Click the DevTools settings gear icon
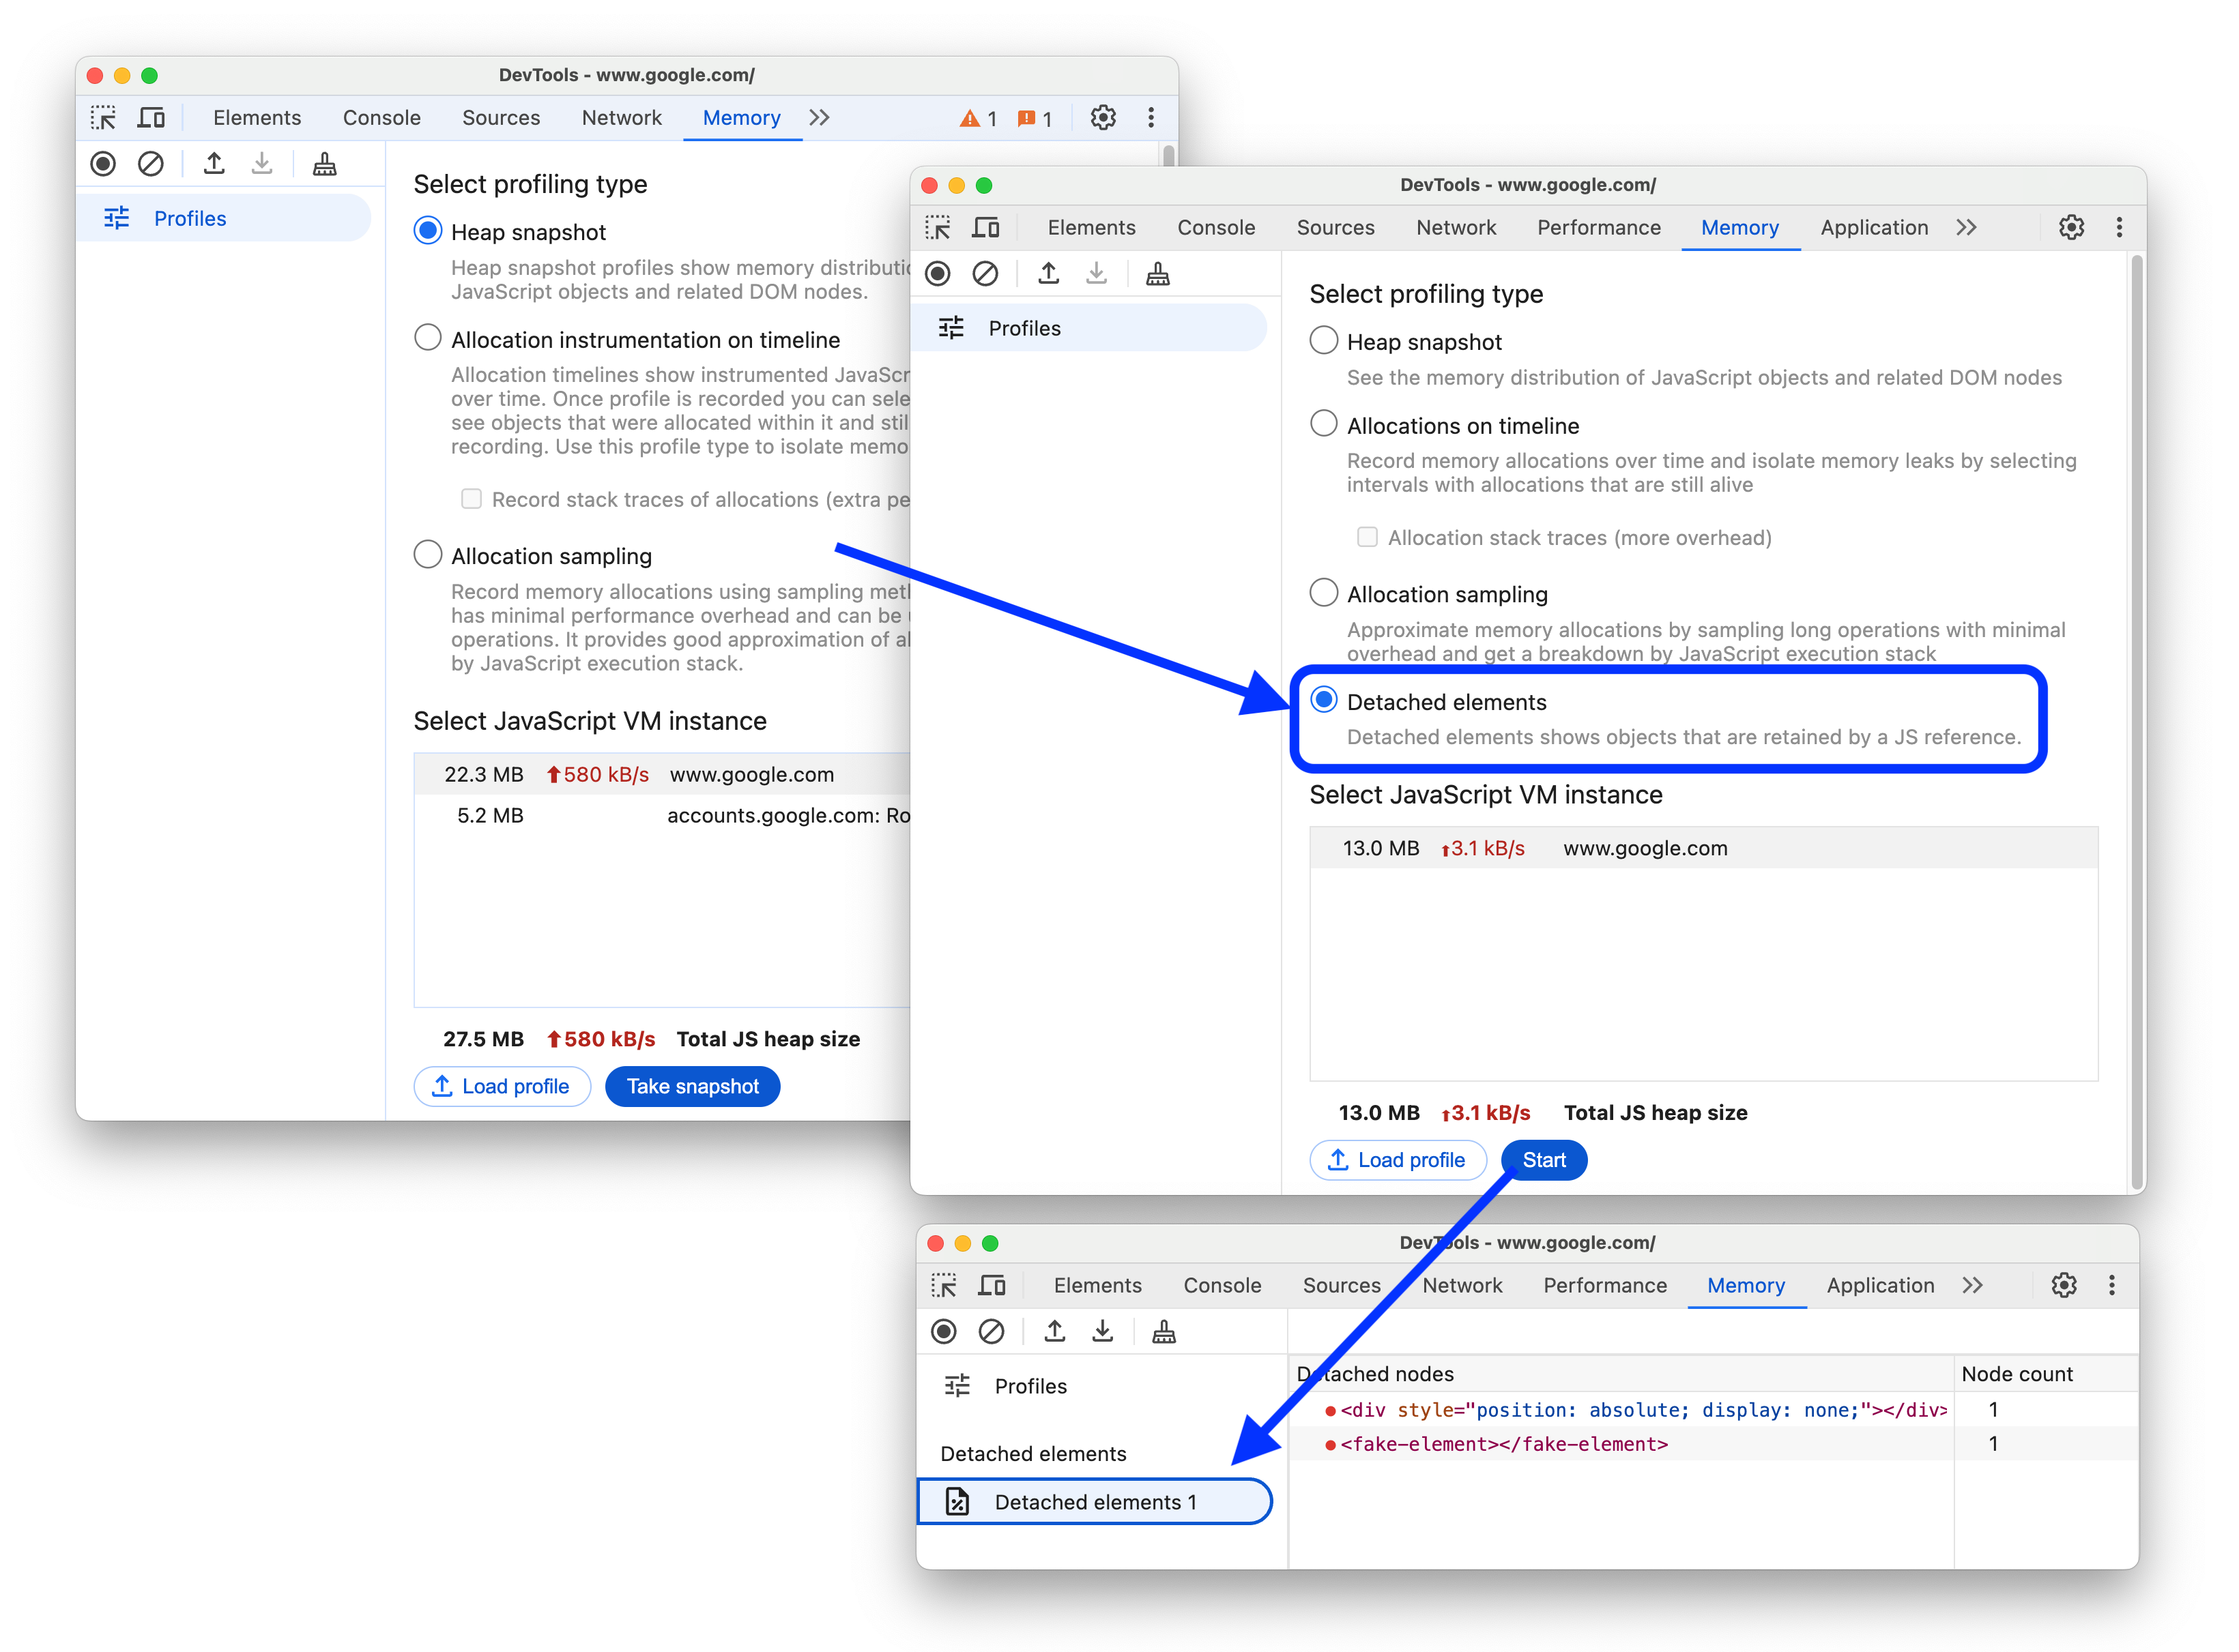The height and width of the screenshot is (1652, 2239). [2072, 228]
